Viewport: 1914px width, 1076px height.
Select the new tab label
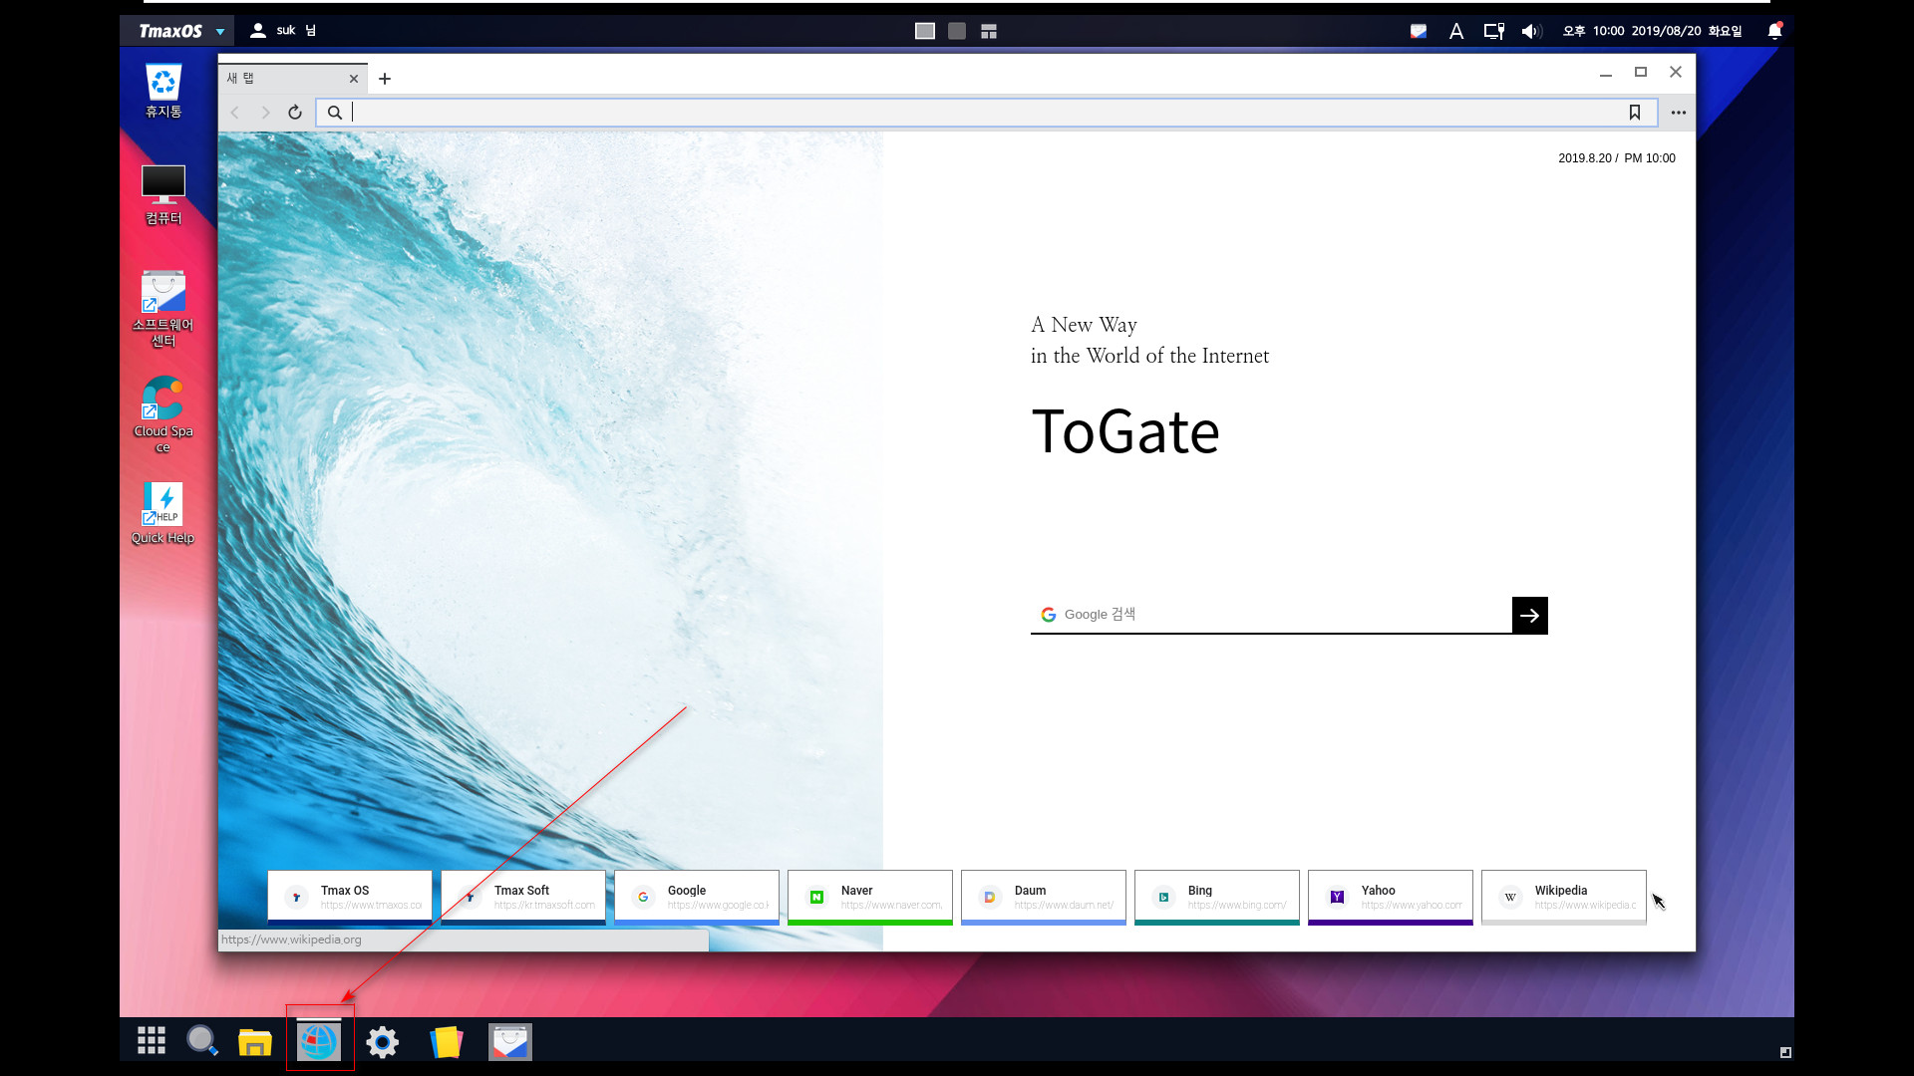click(x=240, y=78)
